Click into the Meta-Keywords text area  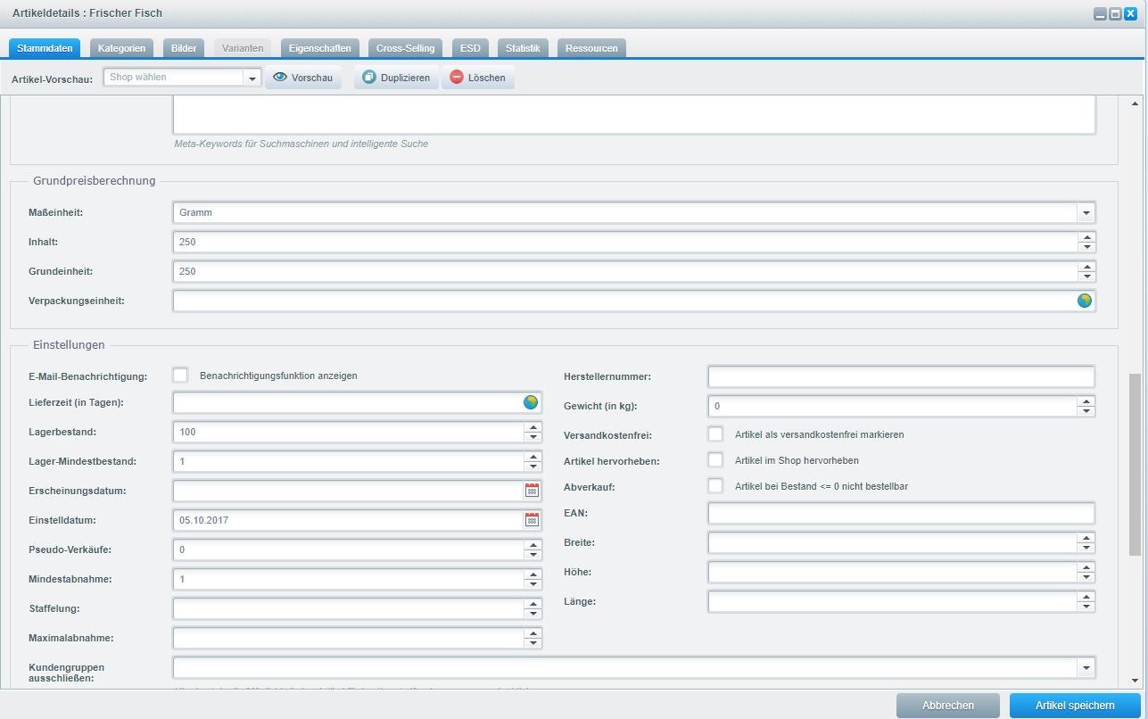pyautogui.click(x=634, y=115)
